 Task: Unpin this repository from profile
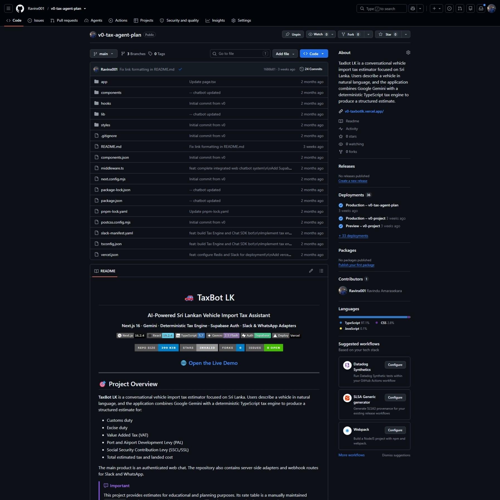293,34
